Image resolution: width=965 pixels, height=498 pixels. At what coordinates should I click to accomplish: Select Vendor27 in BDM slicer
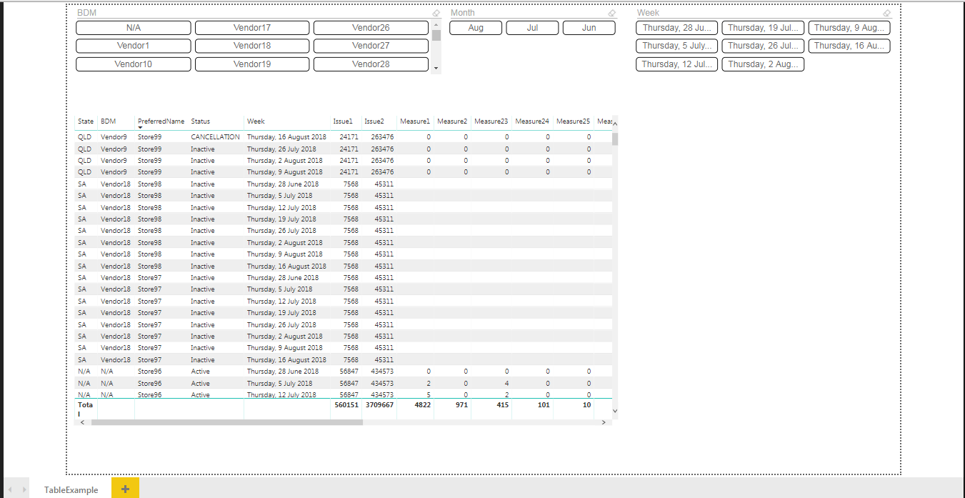point(371,46)
